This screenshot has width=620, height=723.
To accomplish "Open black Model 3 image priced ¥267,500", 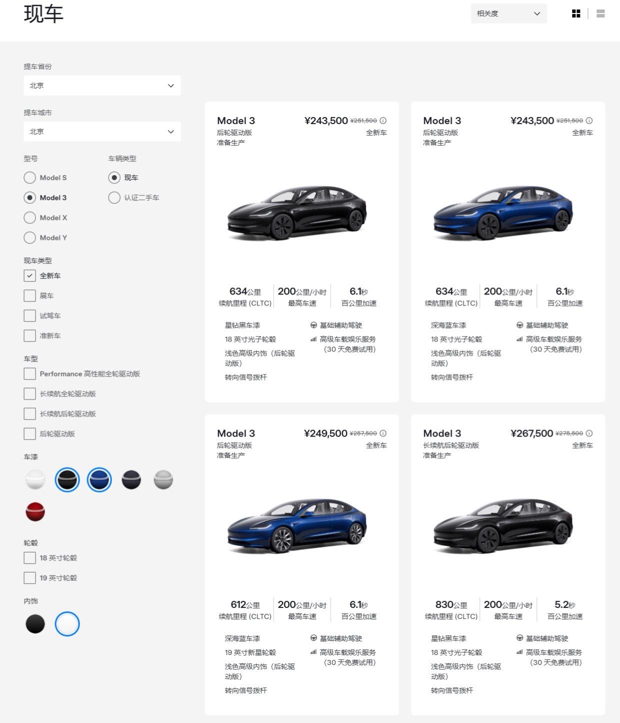I will click(x=503, y=525).
